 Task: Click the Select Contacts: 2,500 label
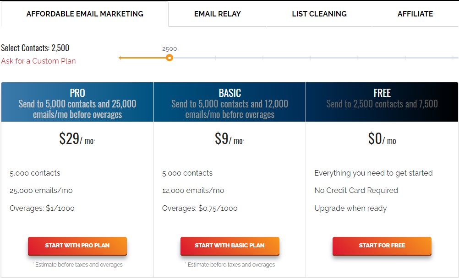tap(35, 48)
